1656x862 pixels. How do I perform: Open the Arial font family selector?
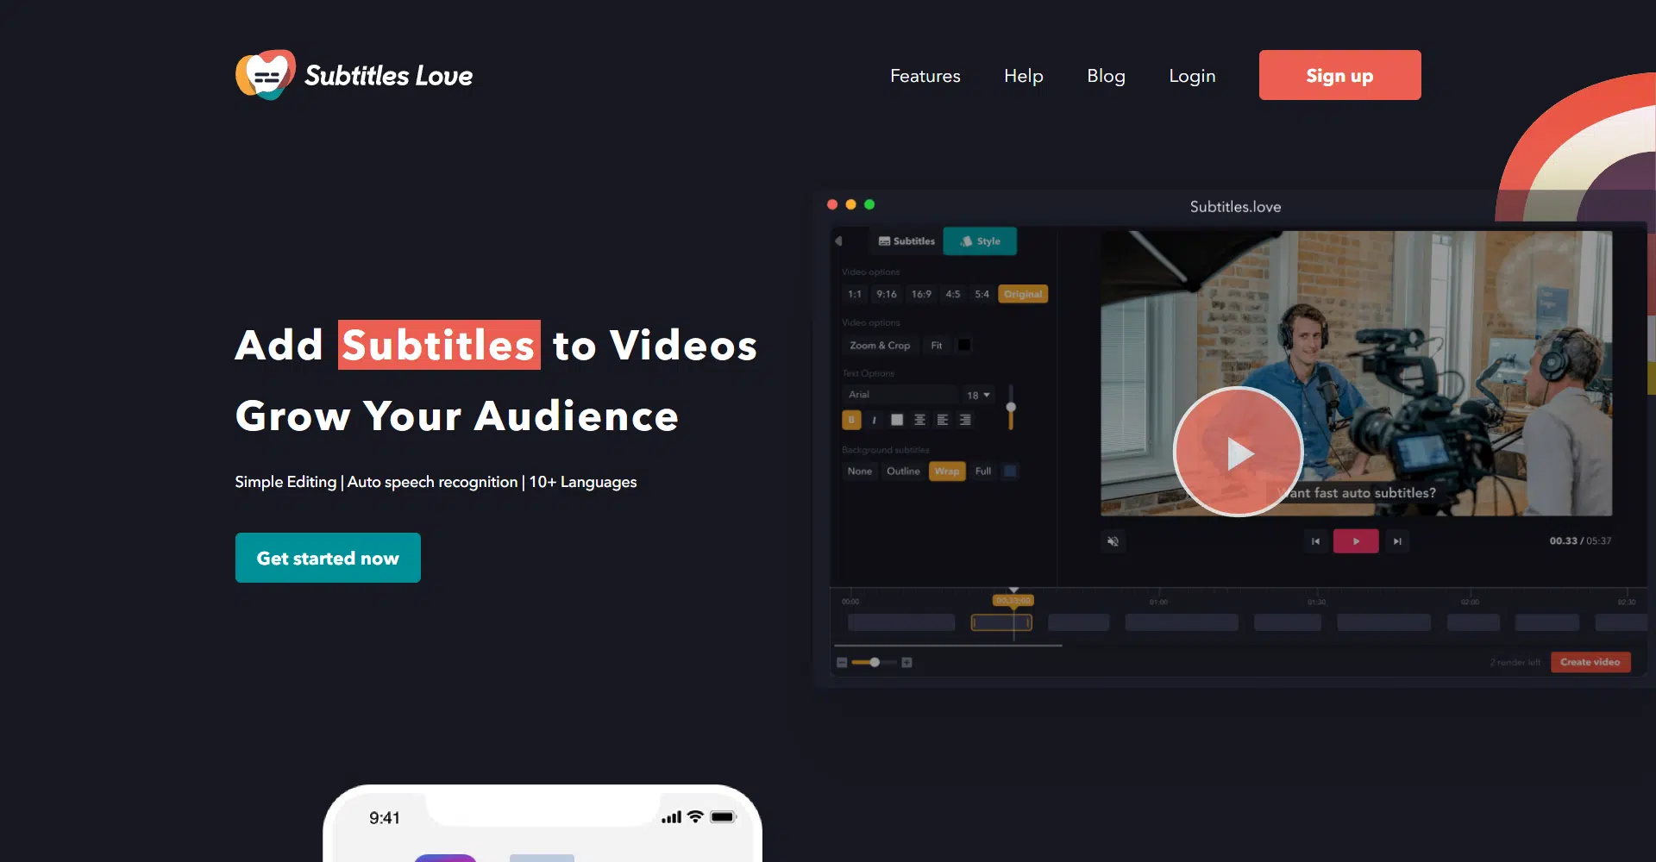[900, 395]
